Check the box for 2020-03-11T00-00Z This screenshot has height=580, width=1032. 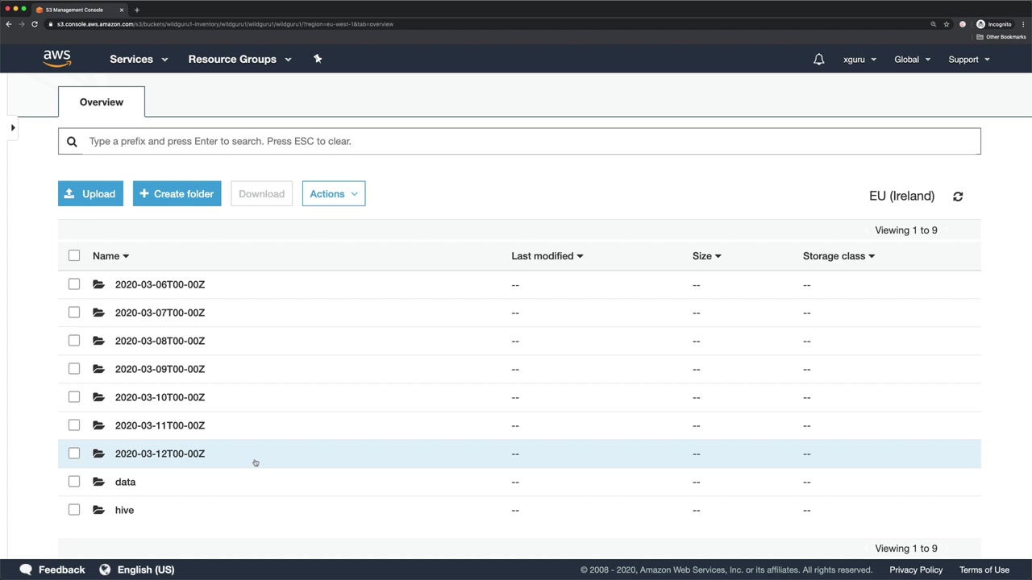point(74,425)
